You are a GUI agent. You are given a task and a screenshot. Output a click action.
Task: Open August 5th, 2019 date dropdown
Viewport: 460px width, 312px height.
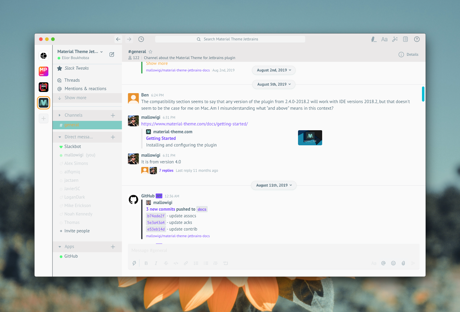pos(274,84)
